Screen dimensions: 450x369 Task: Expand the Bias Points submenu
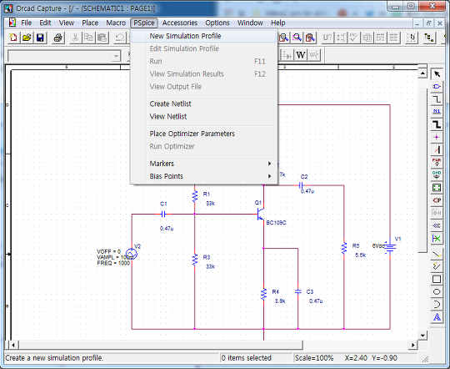click(x=205, y=176)
